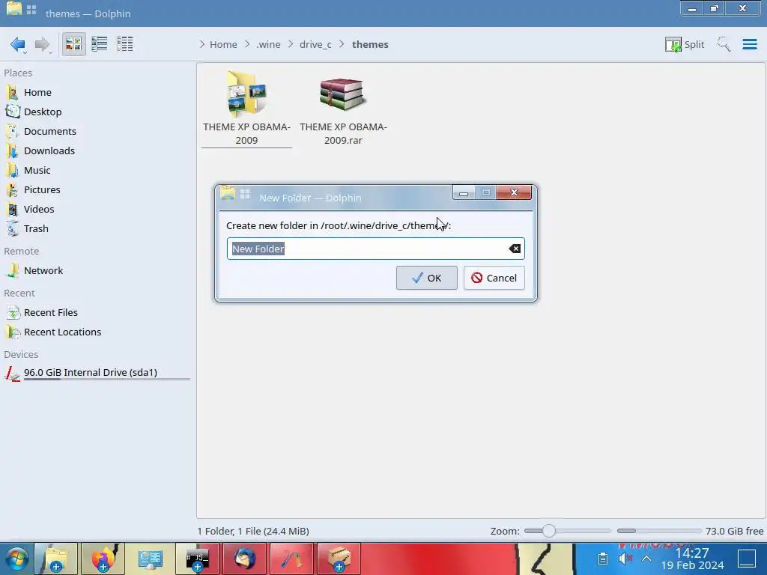
Task: Open the terminal from the taskbar
Action: [197, 559]
